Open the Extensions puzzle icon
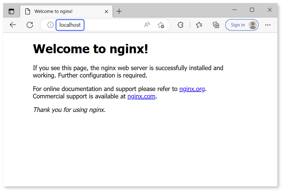This screenshot has width=282, height=191. point(180,25)
